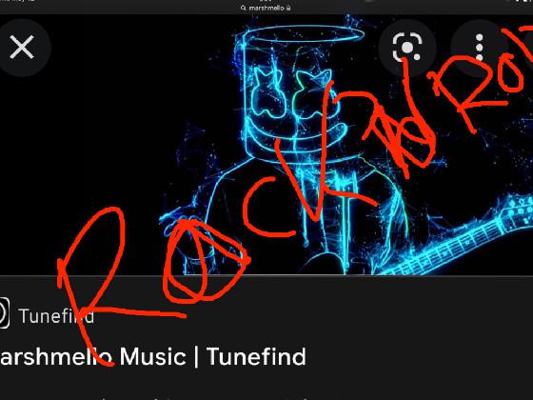This screenshot has width=533, height=400.
Task: Tap the neon Marshmello image preview
Action: pyautogui.click(x=266, y=145)
